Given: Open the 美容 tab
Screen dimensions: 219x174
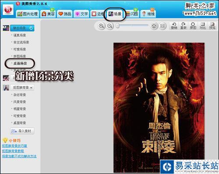Looking at the screenshot, I should coord(48,14).
